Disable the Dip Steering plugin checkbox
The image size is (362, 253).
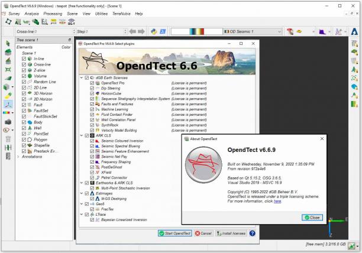coord(92,88)
